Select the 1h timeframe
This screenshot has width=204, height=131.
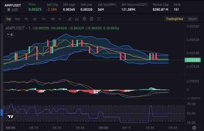26,19
